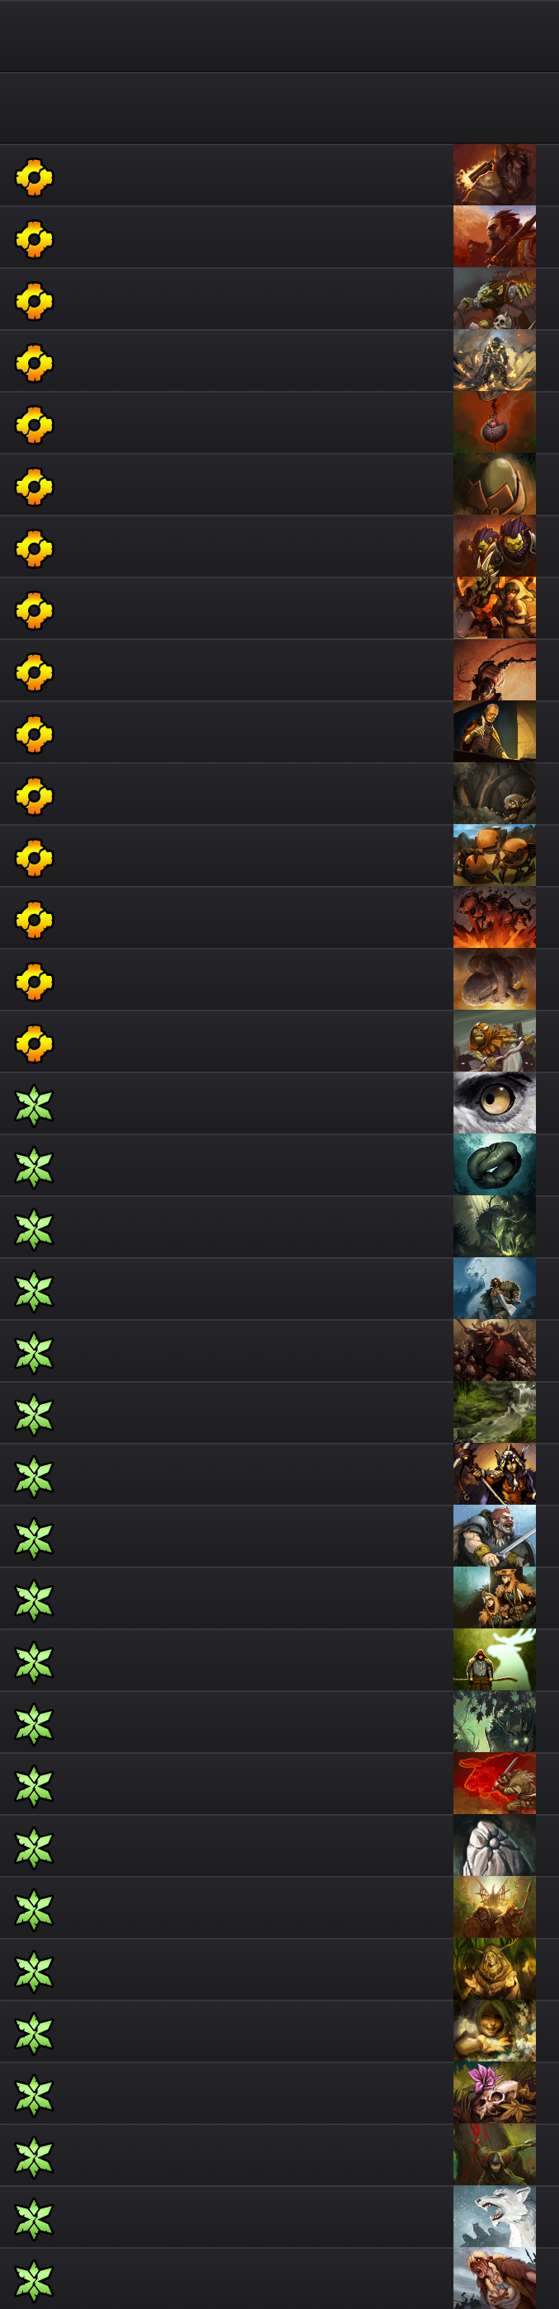Click the lava explosion with ants thumbnail

tap(495, 917)
